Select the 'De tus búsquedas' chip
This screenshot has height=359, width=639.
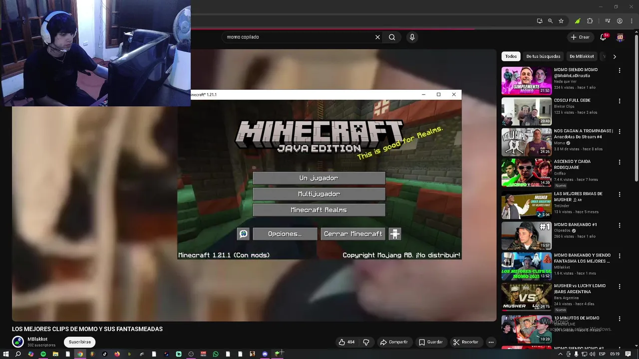pyautogui.click(x=543, y=56)
